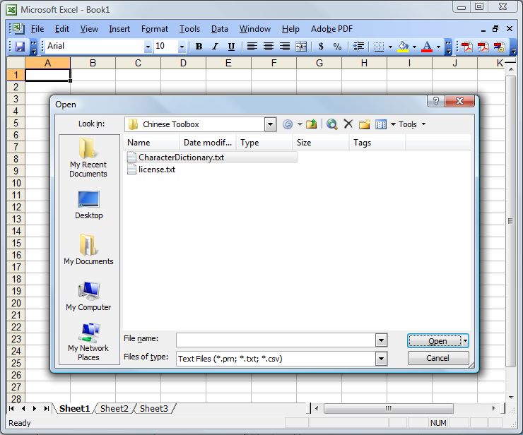The image size is (523, 435).
Task: Open the Edit menu
Action: click(x=62, y=29)
